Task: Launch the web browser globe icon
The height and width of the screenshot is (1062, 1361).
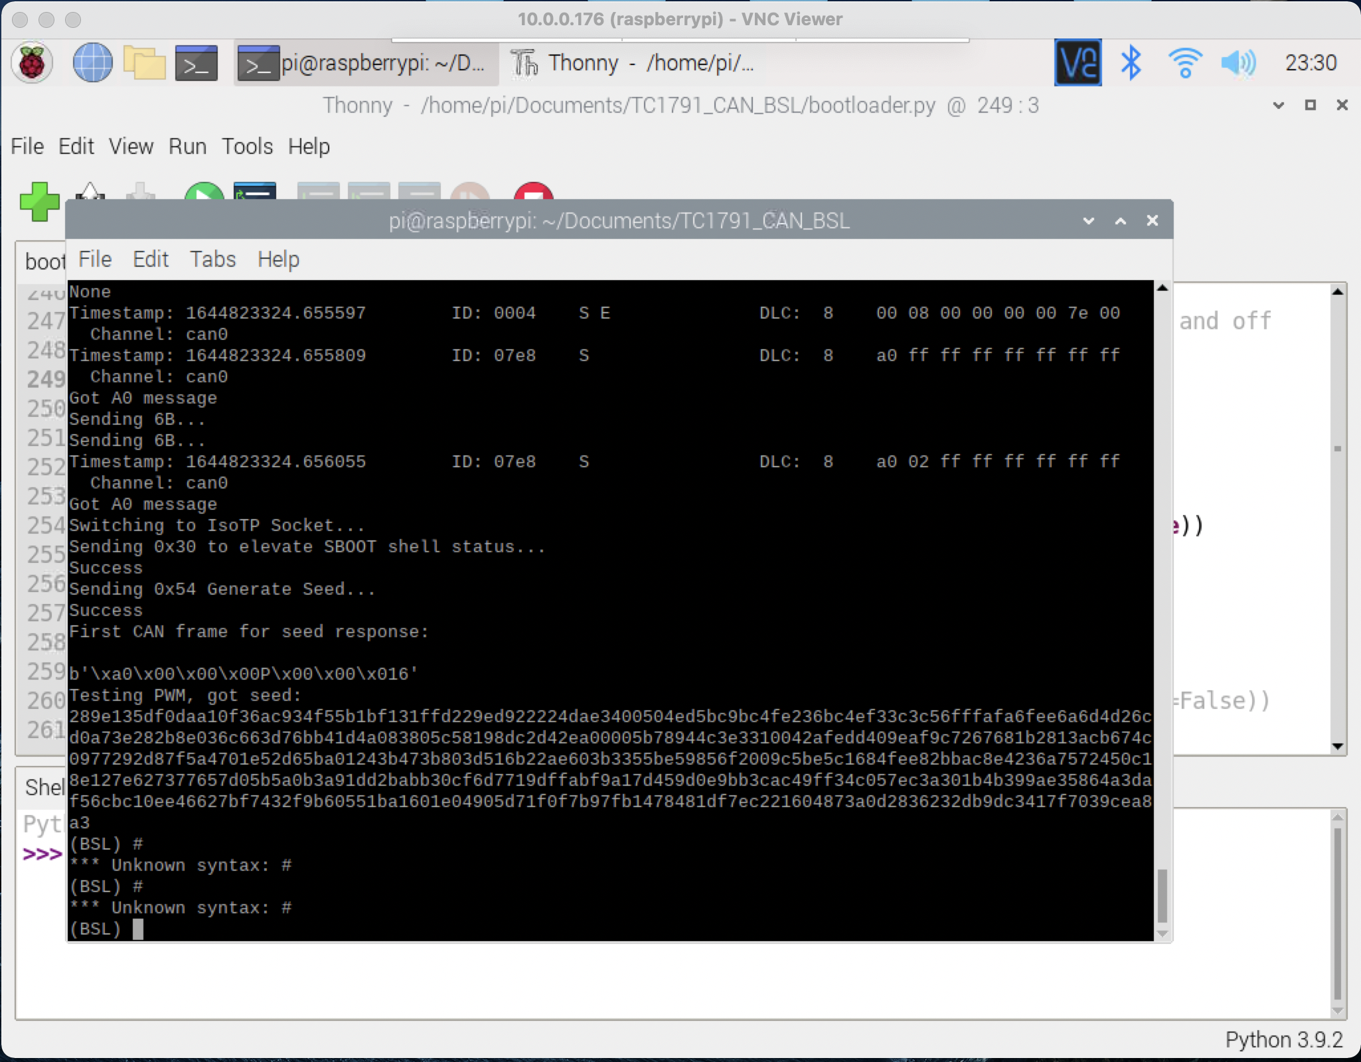Action: click(x=92, y=63)
